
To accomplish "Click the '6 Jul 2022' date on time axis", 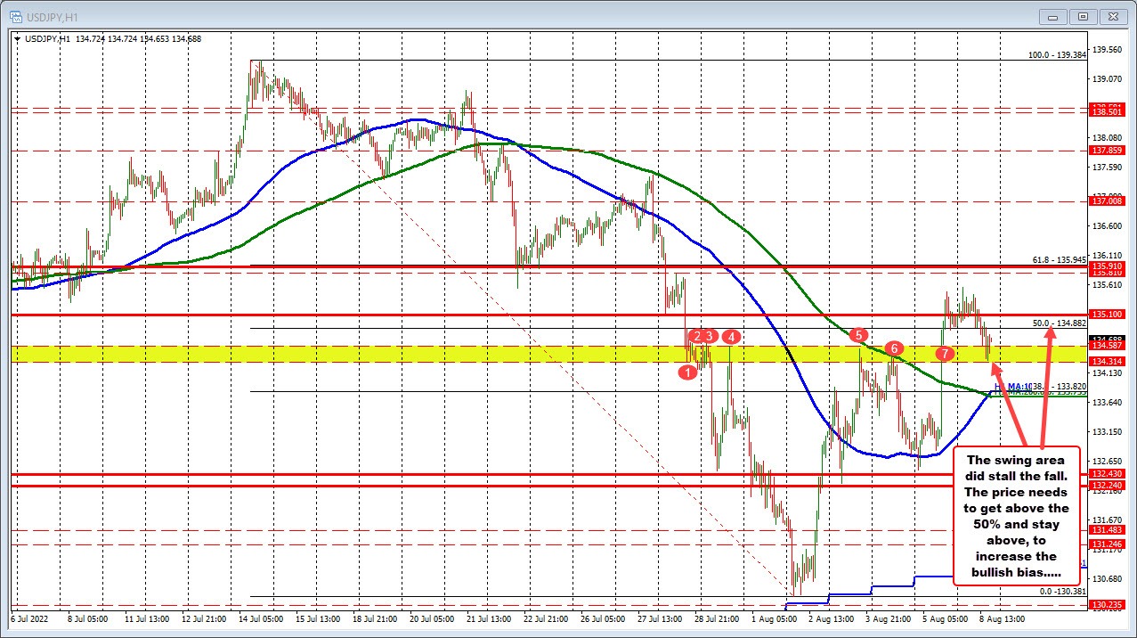I will (x=31, y=618).
